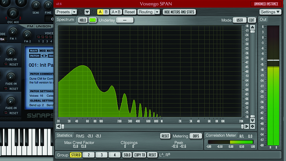
Task: Click the FM 1 knob
Action: pos(13,32)
